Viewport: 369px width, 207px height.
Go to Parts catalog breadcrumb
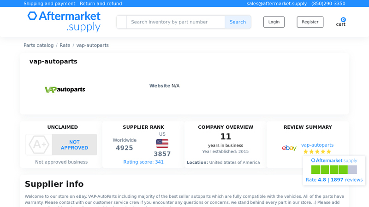point(39,46)
